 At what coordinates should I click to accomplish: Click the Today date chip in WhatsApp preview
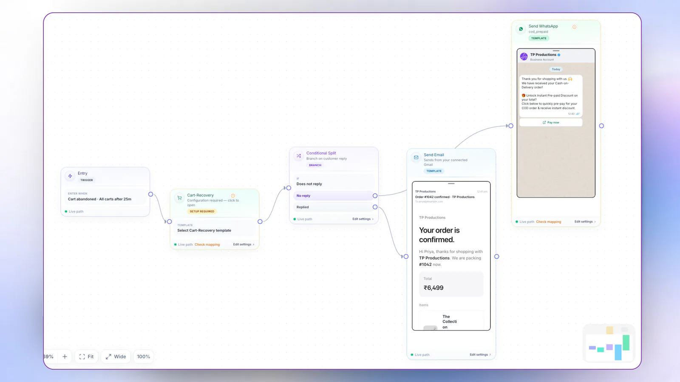click(556, 69)
